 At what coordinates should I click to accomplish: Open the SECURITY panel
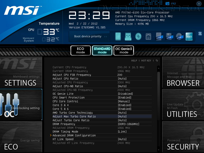[183, 137]
